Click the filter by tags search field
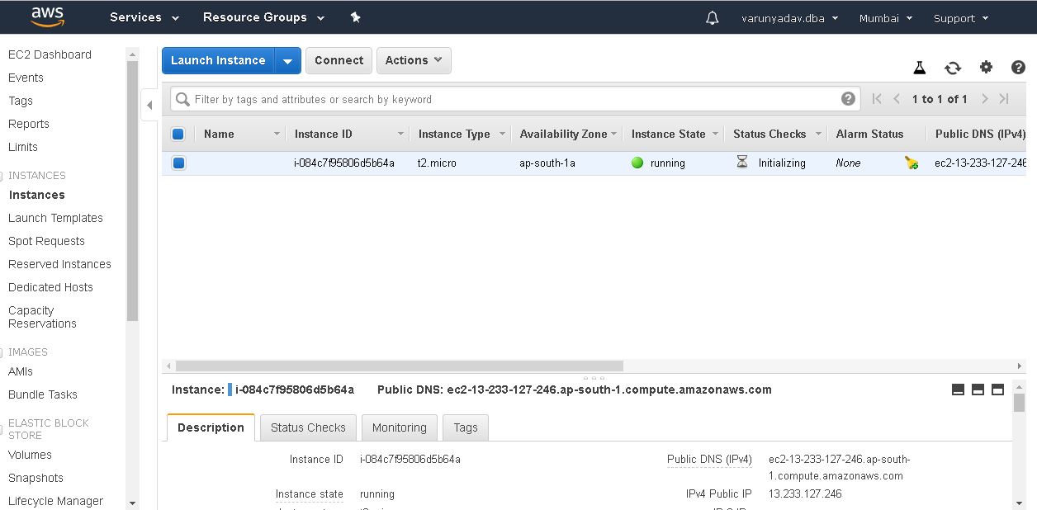Viewport: 1037px width, 510px height. pos(512,99)
